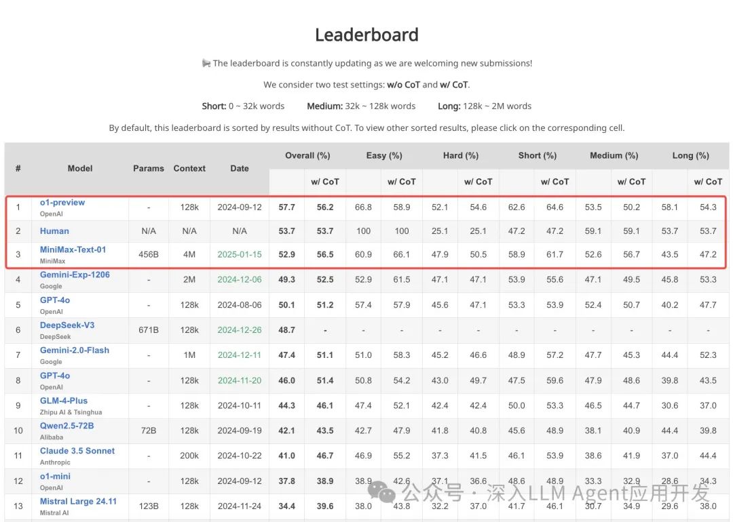This screenshot has width=733, height=522.
Task: Open the Human row link
Action: (x=54, y=231)
